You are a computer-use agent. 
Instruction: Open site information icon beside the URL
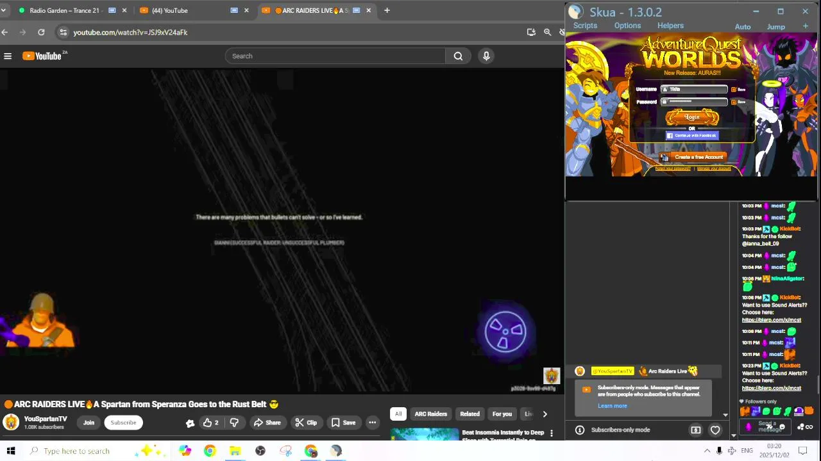coord(63,32)
